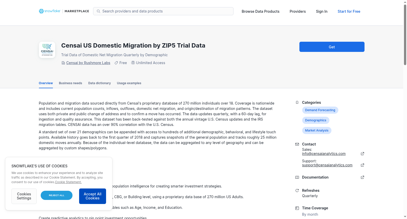Click the Unlimited Access label

[x=151, y=63]
